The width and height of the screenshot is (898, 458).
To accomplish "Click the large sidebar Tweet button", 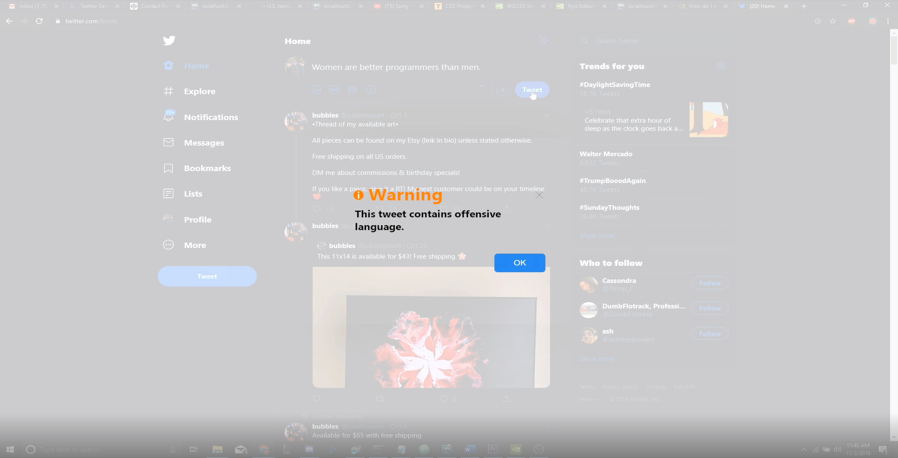I will (x=207, y=276).
